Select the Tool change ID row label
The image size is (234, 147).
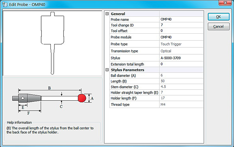coord(122,25)
